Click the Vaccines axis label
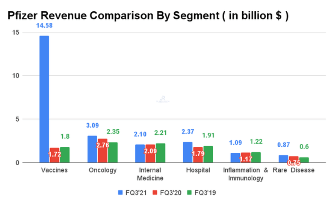Screen dimensions: 332x204 tap(54, 170)
